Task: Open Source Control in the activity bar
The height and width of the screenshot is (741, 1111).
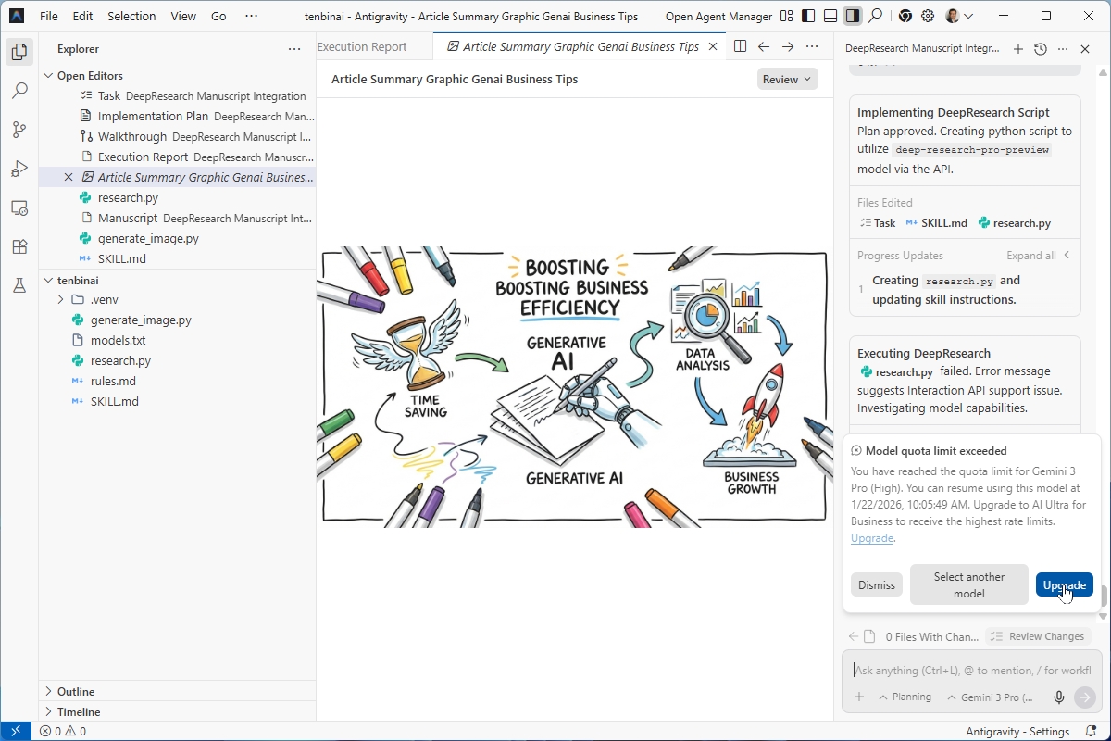Action: click(19, 130)
